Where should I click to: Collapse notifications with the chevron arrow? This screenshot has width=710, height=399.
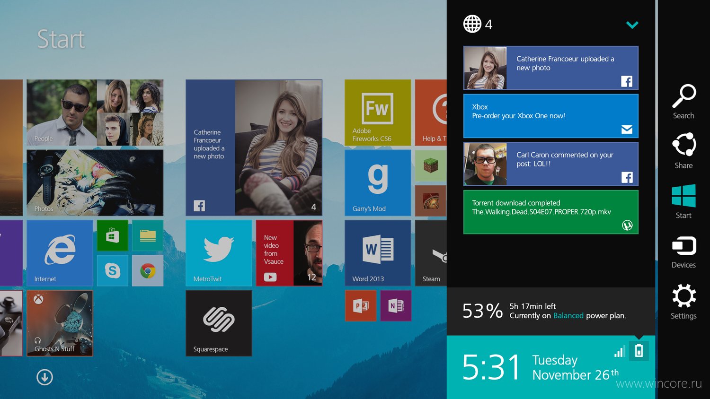point(632,25)
